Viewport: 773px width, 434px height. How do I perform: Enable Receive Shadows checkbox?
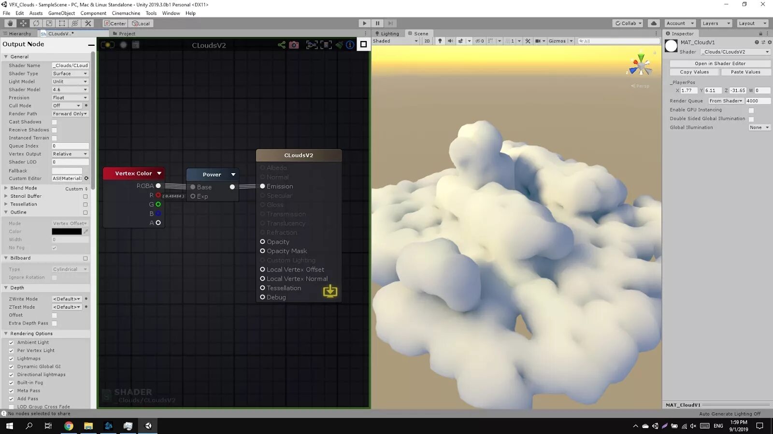(x=55, y=130)
